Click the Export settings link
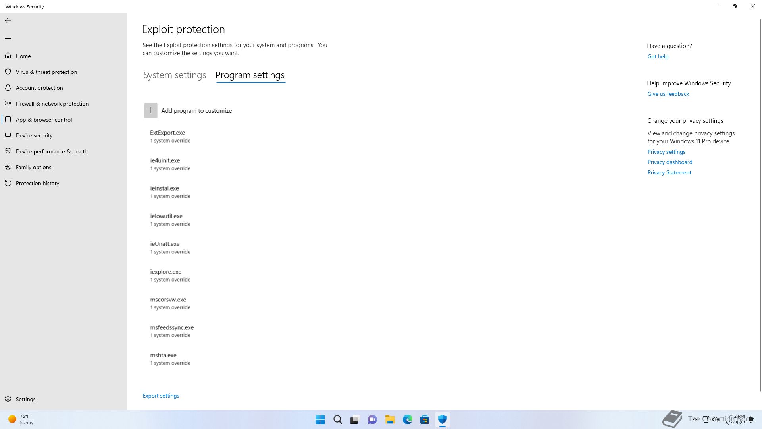The width and height of the screenshot is (762, 429). (x=161, y=396)
